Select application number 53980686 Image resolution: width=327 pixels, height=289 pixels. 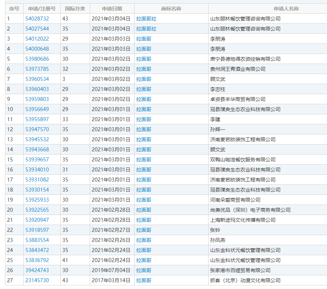point(37,59)
